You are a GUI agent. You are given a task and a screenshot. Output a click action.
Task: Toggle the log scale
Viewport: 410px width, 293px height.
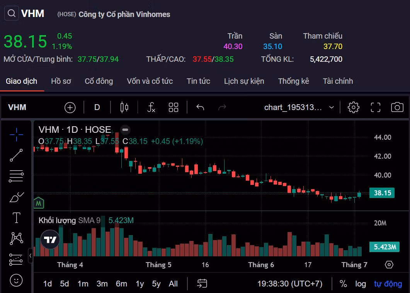click(x=360, y=284)
